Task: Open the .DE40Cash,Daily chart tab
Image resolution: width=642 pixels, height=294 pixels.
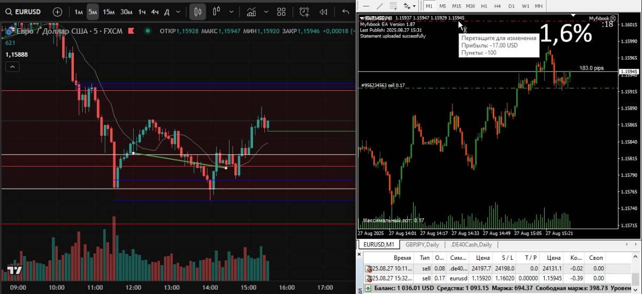Action: [471, 244]
